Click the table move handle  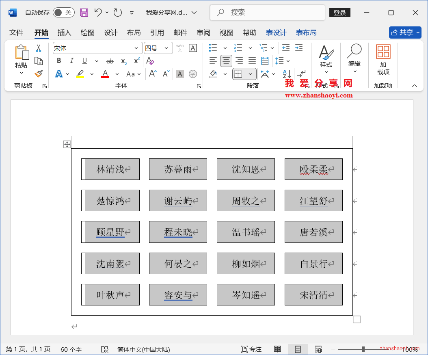(x=67, y=144)
